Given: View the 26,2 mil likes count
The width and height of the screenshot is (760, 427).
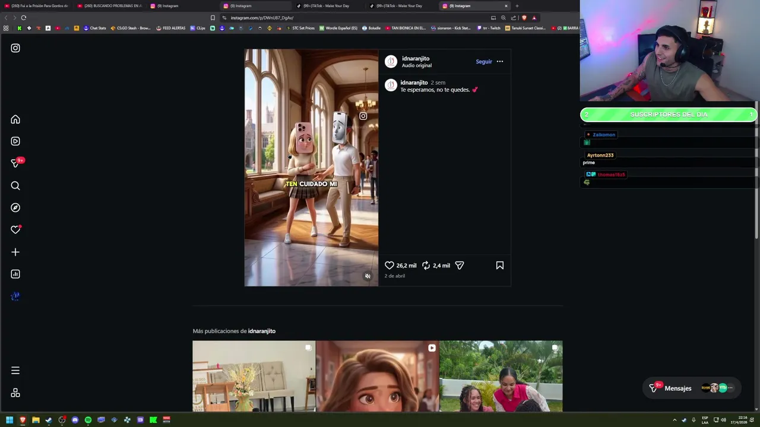Looking at the screenshot, I should (x=406, y=266).
